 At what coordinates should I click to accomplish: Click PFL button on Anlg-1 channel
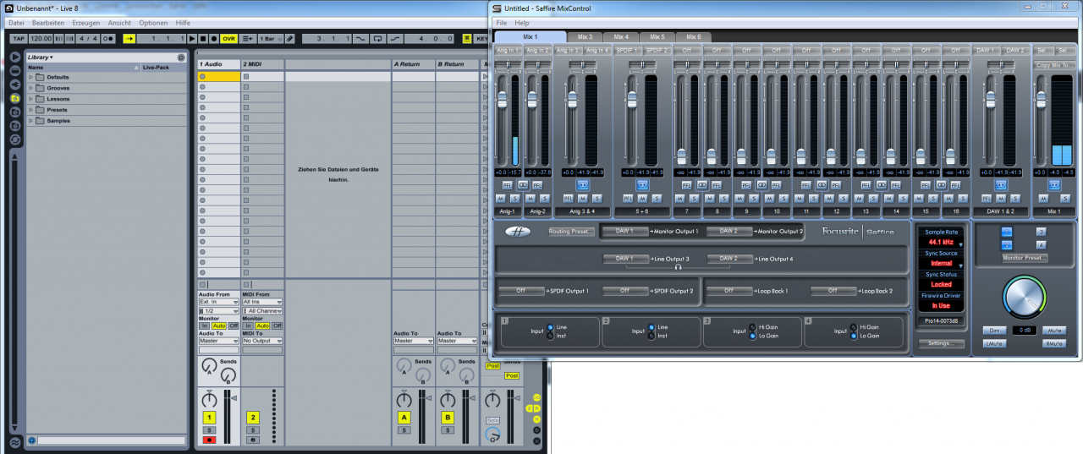click(x=508, y=184)
